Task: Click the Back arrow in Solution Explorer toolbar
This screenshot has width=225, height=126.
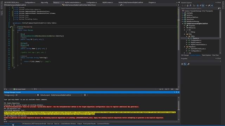Action: [x=182, y=6]
